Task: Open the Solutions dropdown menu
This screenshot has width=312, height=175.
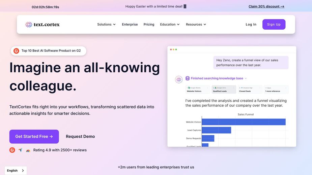Action: pyautogui.click(x=106, y=25)
